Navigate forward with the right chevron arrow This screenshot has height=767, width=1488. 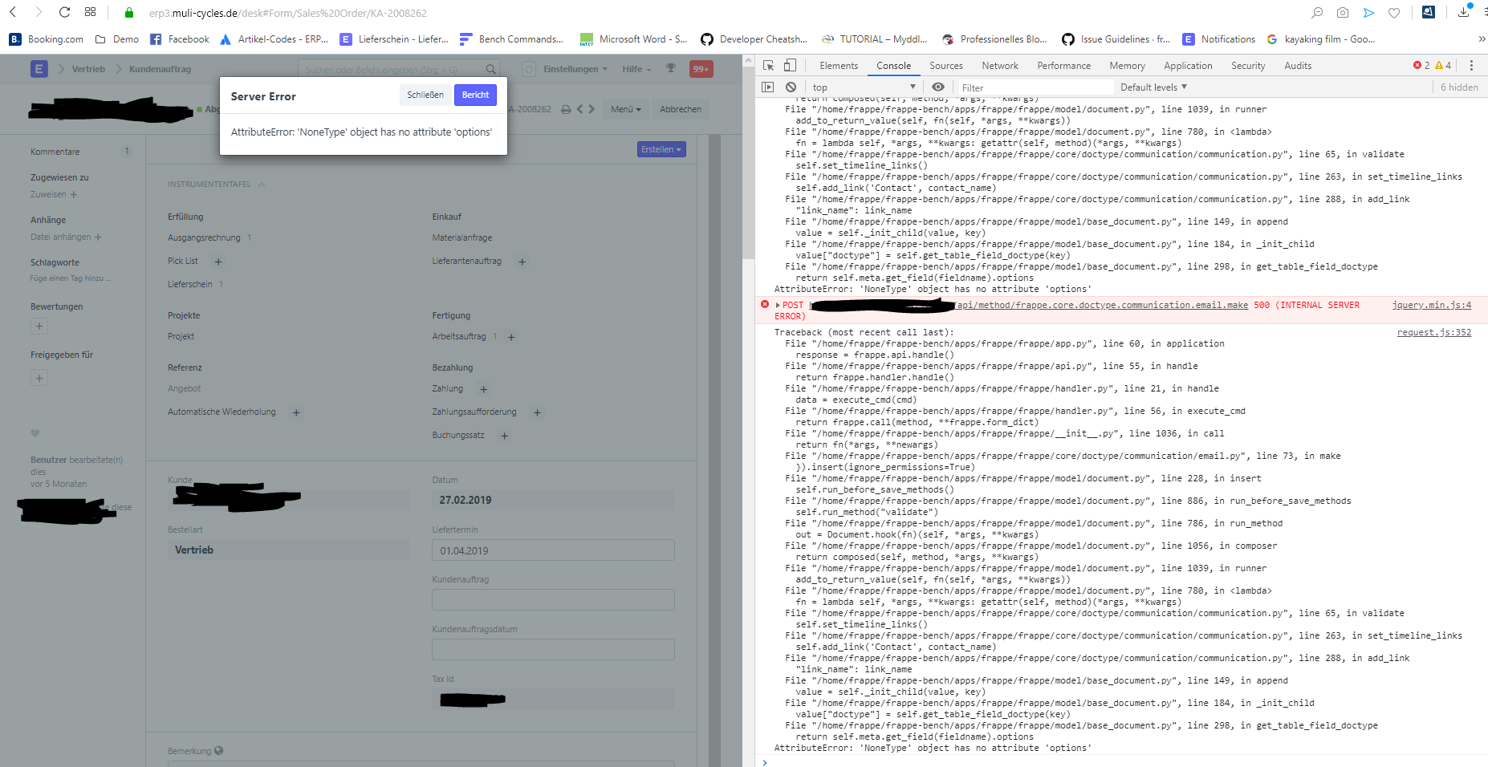[592, 108]
